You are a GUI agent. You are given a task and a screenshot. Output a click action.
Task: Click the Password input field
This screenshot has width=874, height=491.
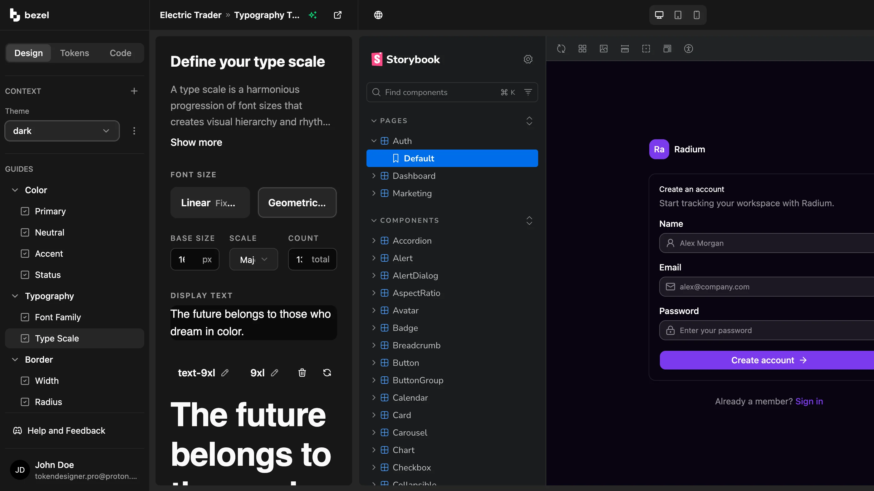coord(767,331)
